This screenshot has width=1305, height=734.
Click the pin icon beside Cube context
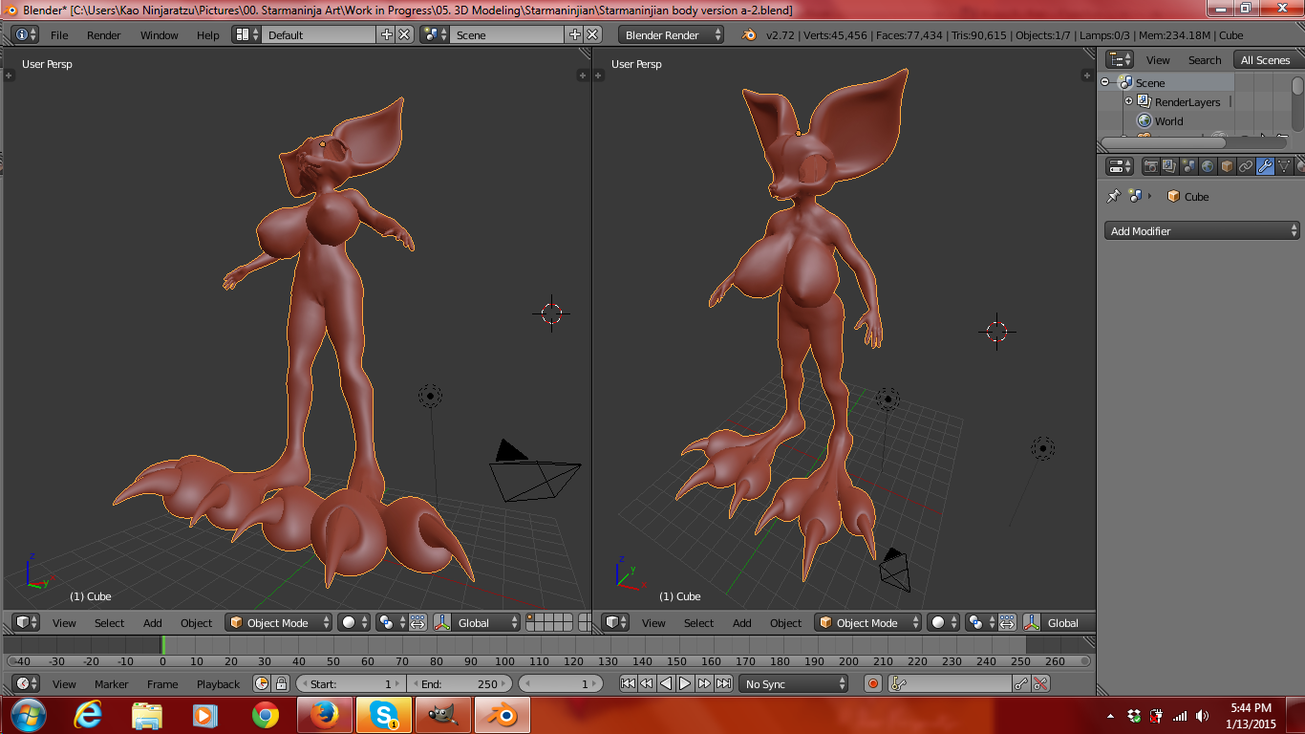(x=1113, y=196)
